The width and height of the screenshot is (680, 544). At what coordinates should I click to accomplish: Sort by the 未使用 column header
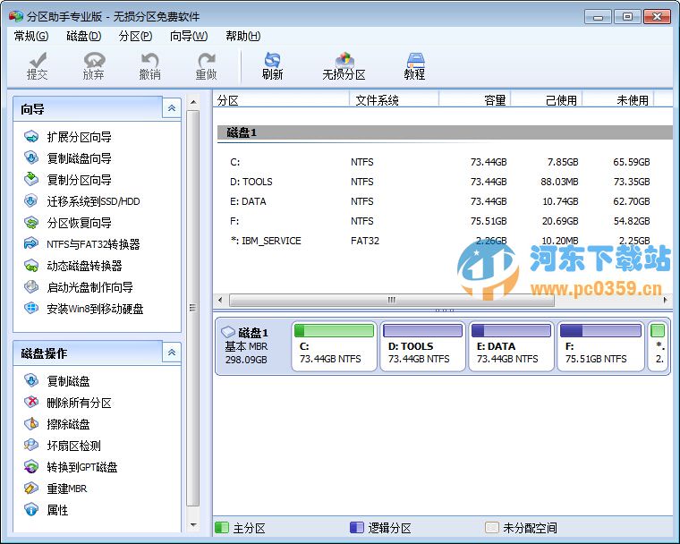618,100
